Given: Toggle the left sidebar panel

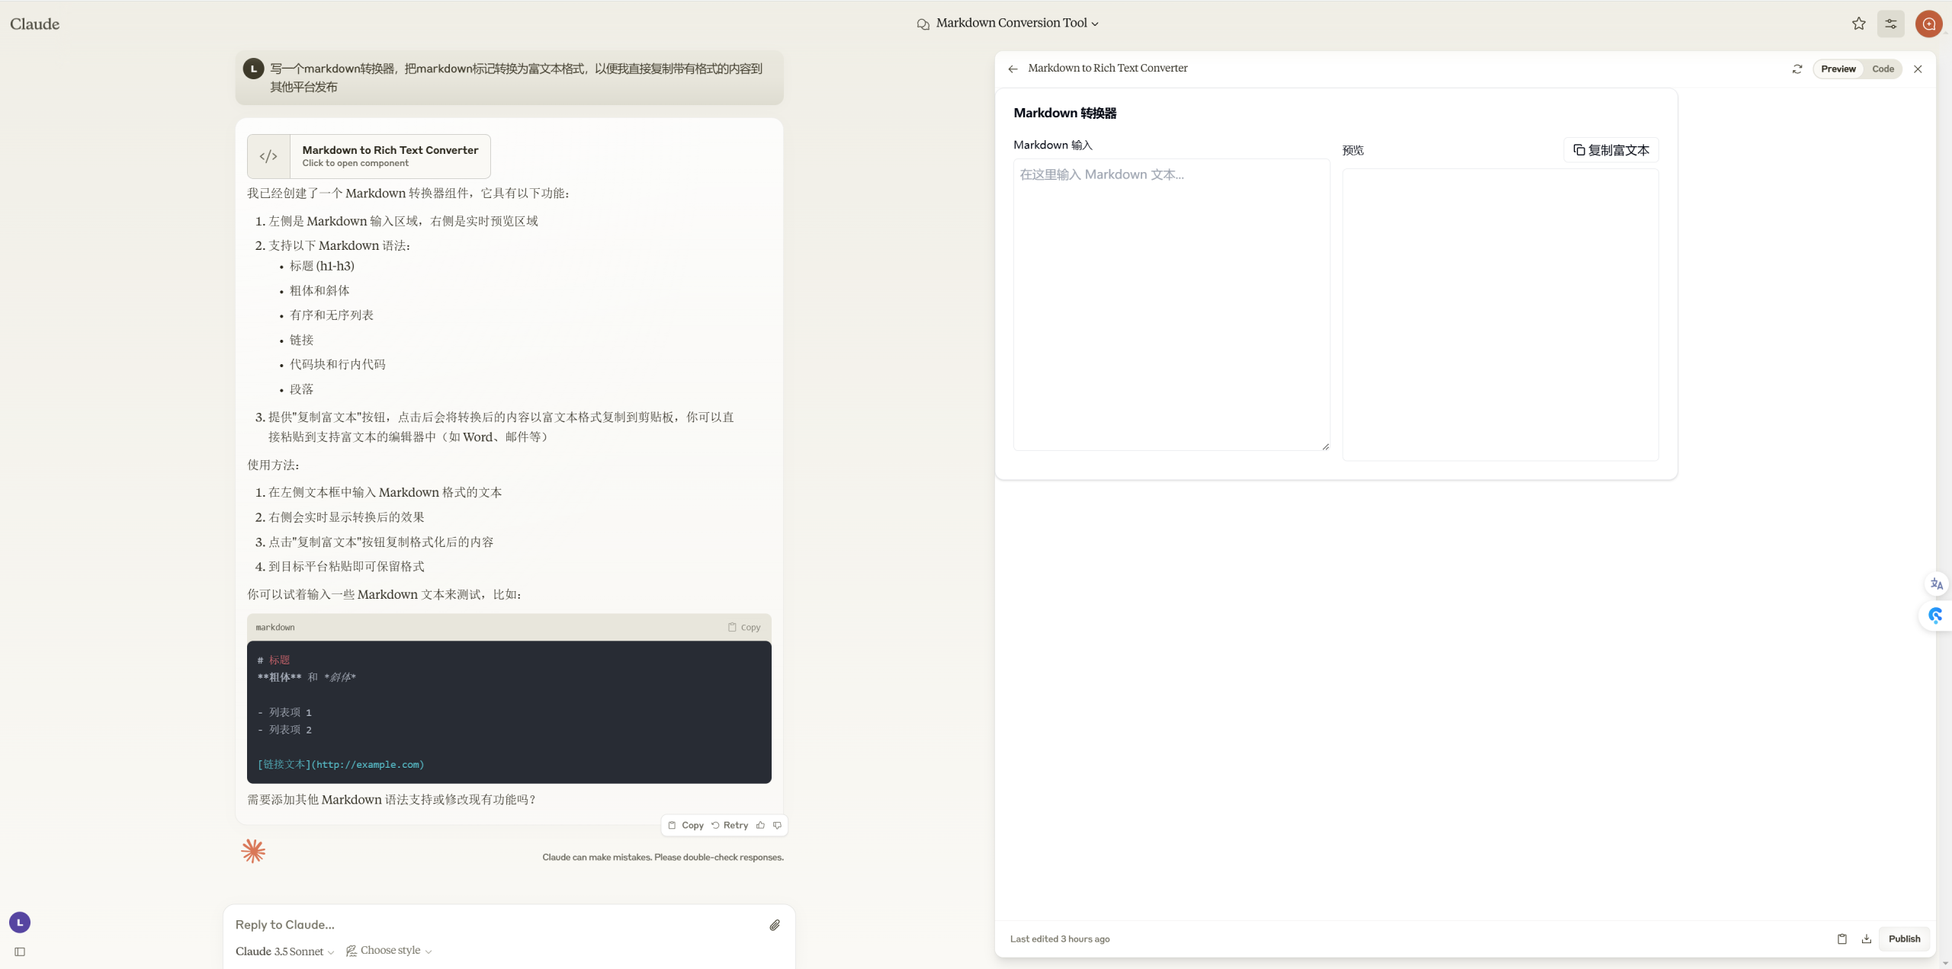Looking at the screenshot, I should (x=20, y=951).
